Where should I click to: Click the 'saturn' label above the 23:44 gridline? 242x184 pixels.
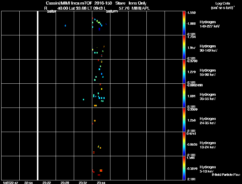[x=112, y=11]
